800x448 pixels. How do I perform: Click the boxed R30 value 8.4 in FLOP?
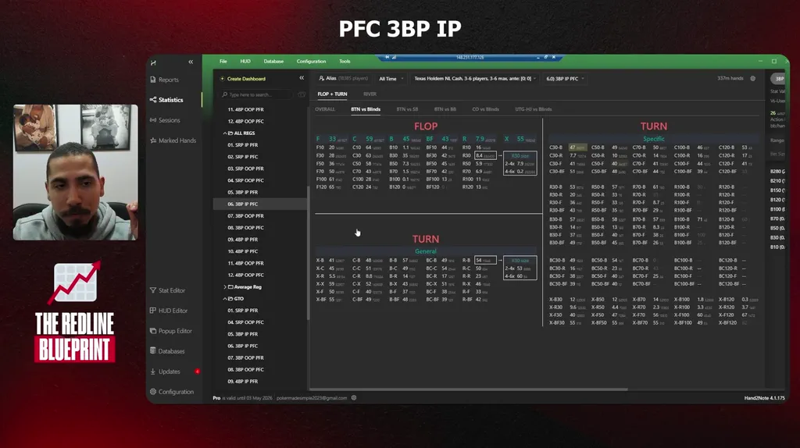pos(484,156)
